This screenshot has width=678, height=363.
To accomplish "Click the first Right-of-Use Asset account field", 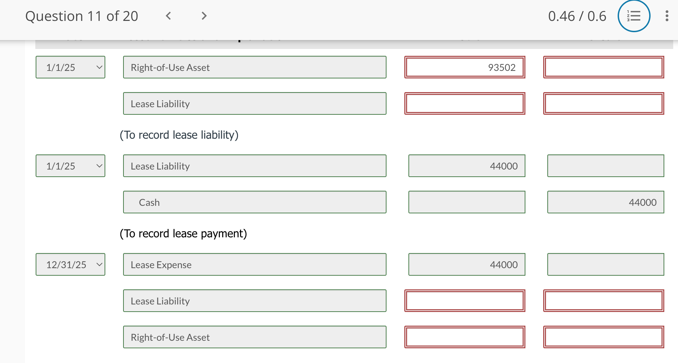I will click(255, 67).
